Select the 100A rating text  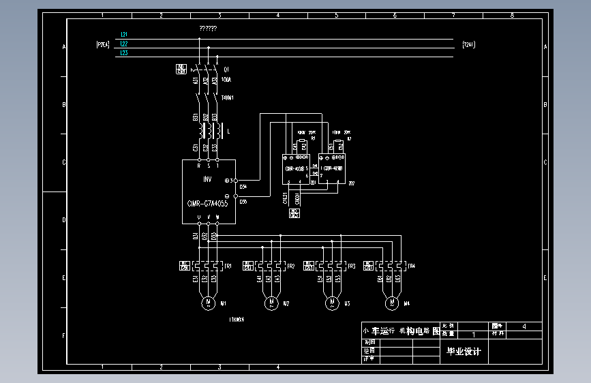(x=226, y=80)
